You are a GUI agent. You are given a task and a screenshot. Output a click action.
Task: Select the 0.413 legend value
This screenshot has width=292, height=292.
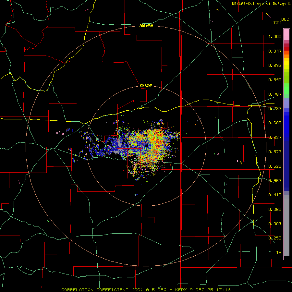click(x=275, y=195)
